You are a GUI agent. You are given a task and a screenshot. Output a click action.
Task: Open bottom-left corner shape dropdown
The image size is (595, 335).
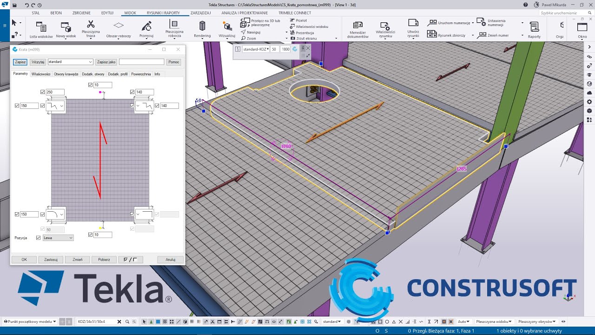(55, 214)
